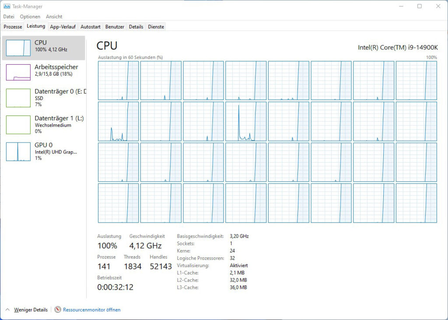Click the first logical processor graph
The height and width of the screenshot is (320, 448).
[x=118, y=80]
